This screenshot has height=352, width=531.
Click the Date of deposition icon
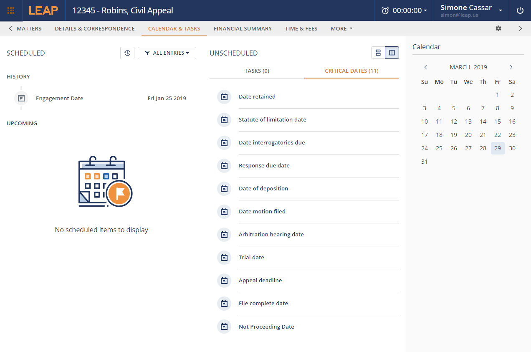click(224, 188)
